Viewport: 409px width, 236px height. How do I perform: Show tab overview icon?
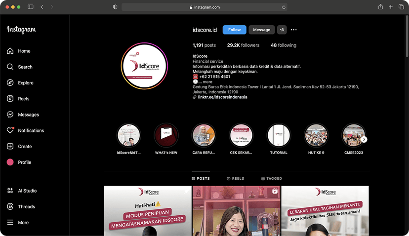point(401,7)
